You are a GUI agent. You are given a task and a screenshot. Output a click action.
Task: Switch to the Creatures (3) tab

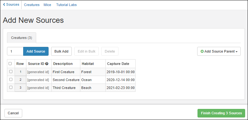tap(22, 38)
